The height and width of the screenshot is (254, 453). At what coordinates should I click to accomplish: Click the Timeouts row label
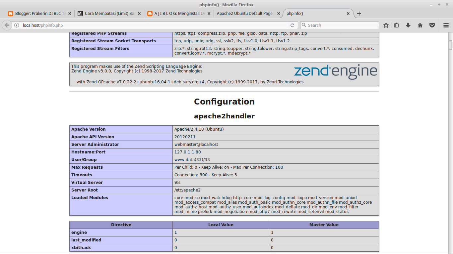point(82,175)
